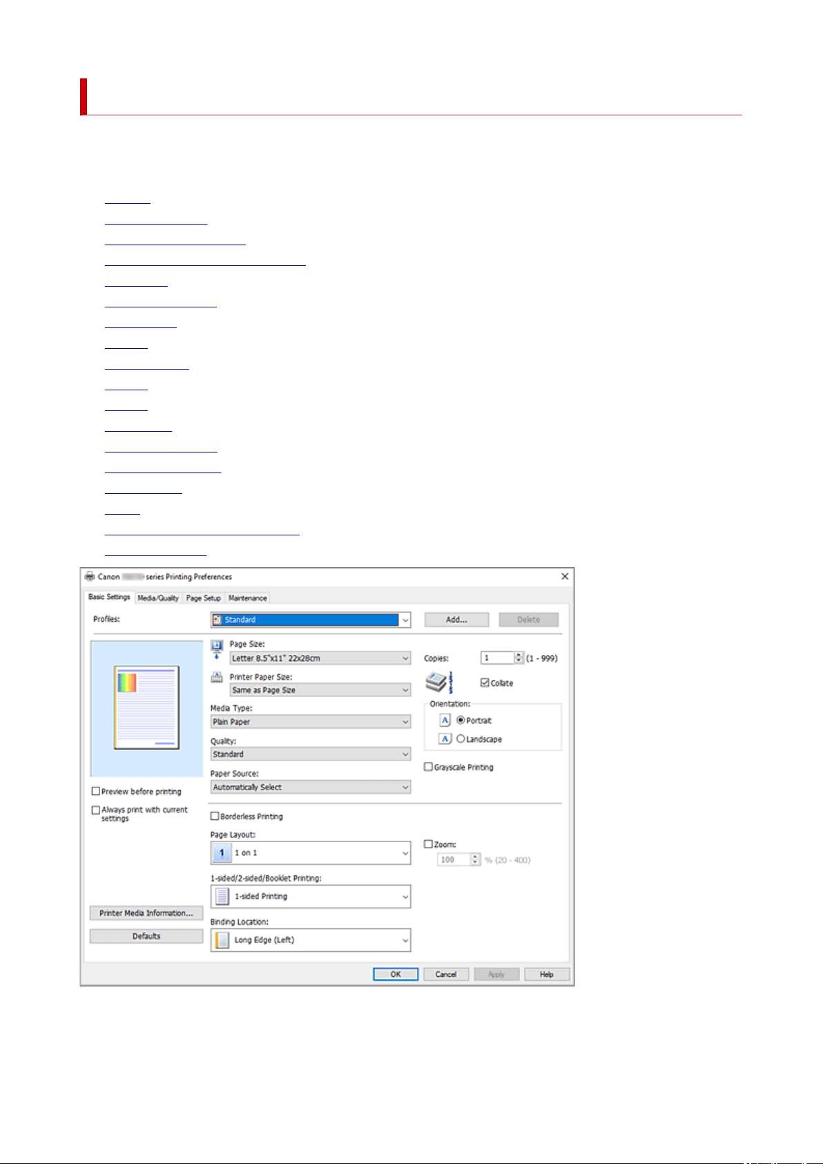Open the Printer Paper Size dropdown
The image size is (823, 1164).
point(320,690)
